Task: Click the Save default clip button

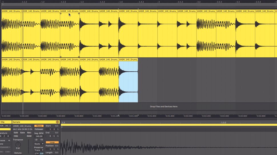Action: click(23, 133)
